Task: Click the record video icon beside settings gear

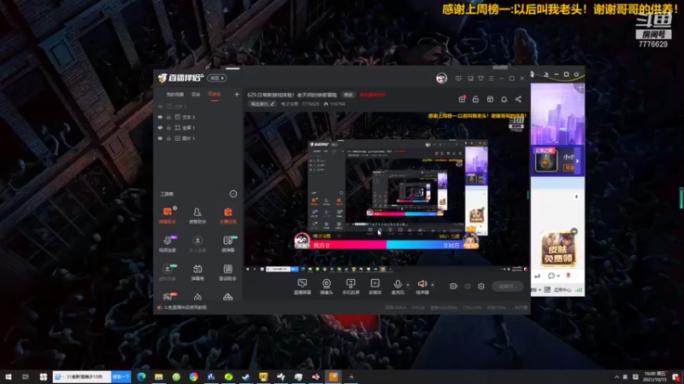Action: pos(454,286)
